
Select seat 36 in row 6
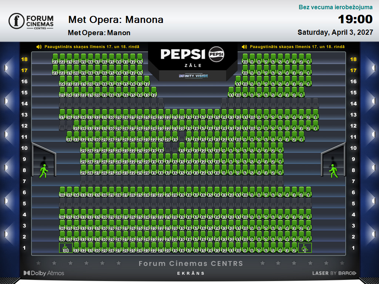[x=62, y=192]
